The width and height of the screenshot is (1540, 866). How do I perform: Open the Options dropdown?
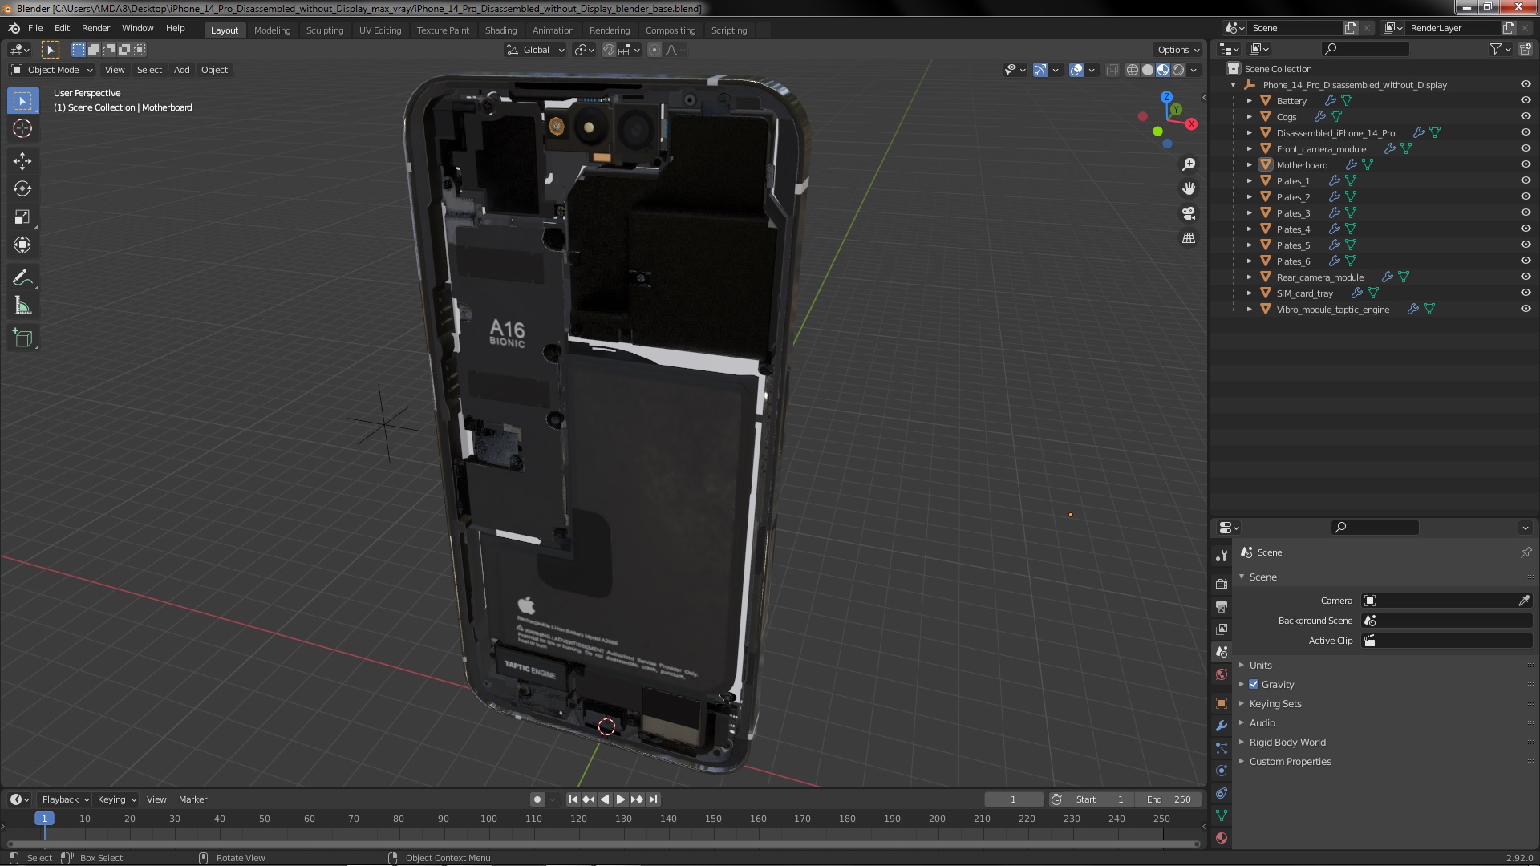point(1178,50)
